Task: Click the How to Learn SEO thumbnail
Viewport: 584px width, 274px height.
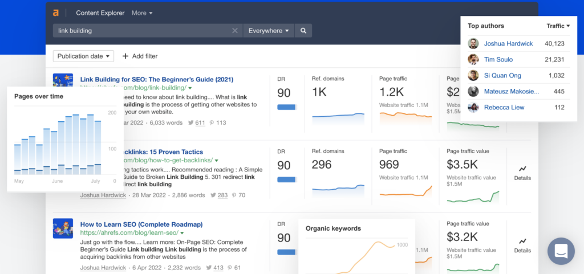Action: click(x=63, y=228)
